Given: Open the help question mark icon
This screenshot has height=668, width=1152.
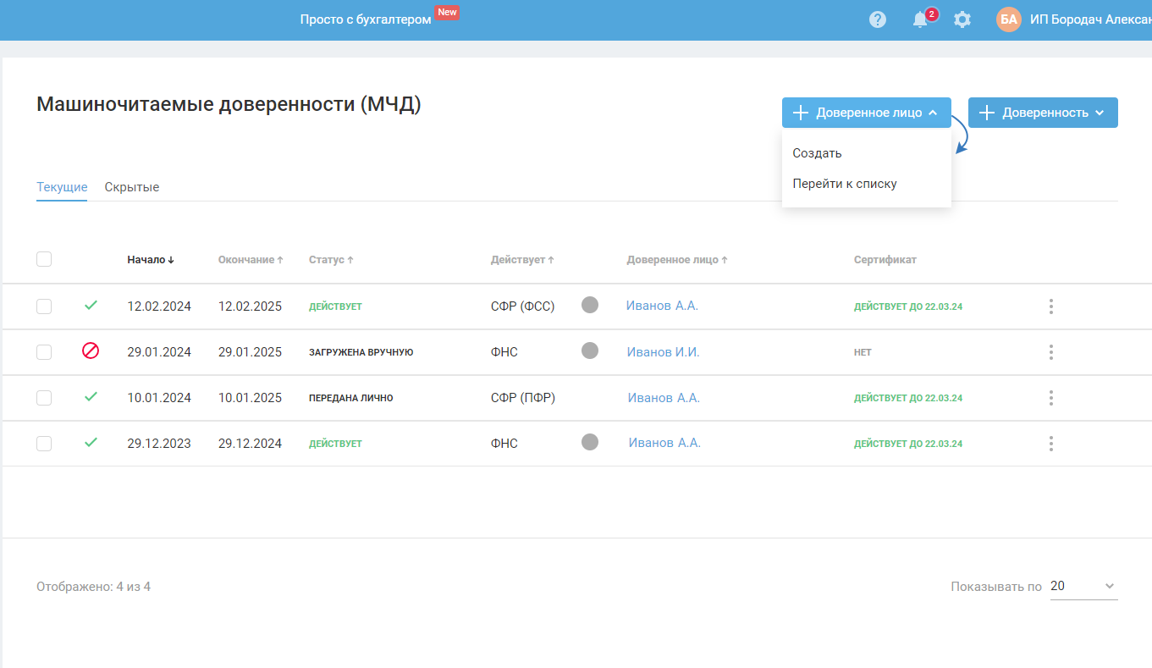Looking at the screenshot, I should click(878, 19).
